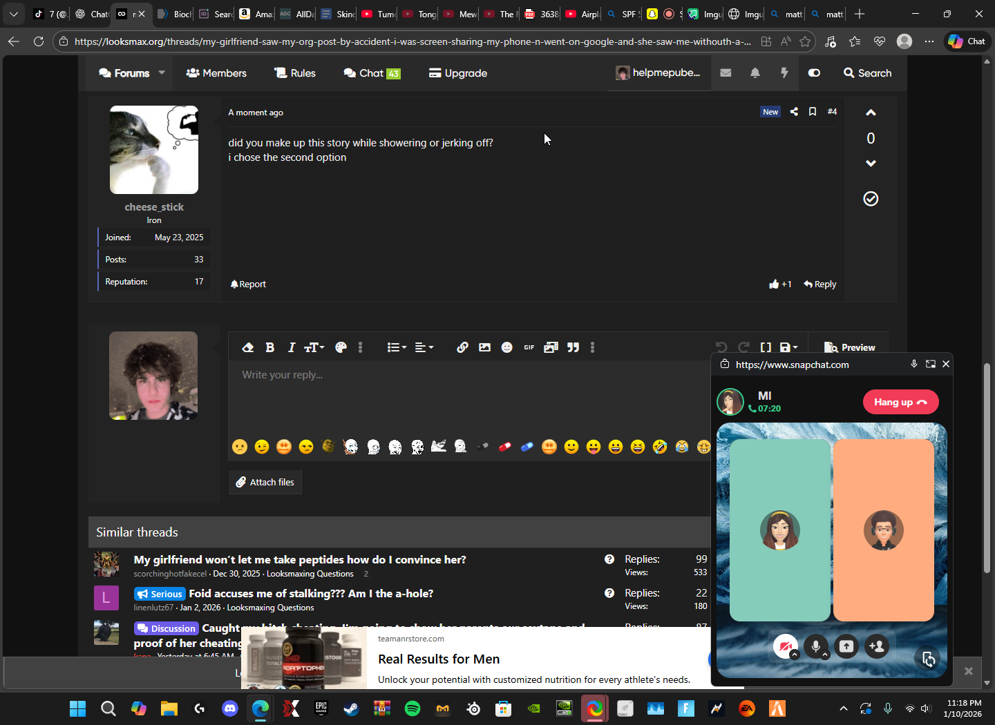Open the Members navigation tab
Viewport: 995px width, 725px height.
click(216, 73)
